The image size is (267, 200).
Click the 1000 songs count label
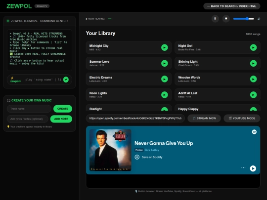(253, 34)
